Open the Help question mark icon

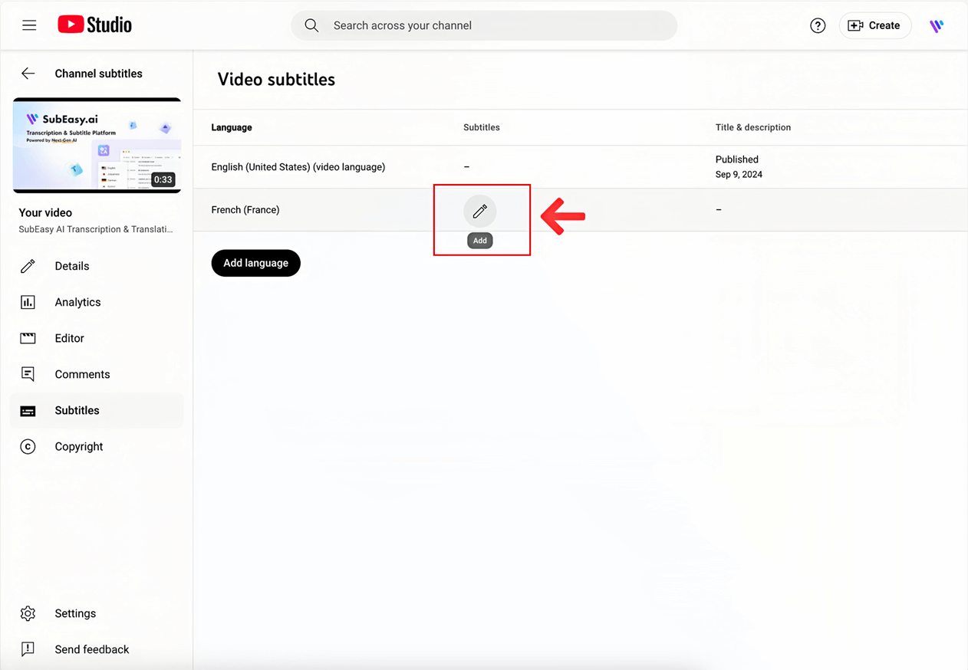(818, 25)
